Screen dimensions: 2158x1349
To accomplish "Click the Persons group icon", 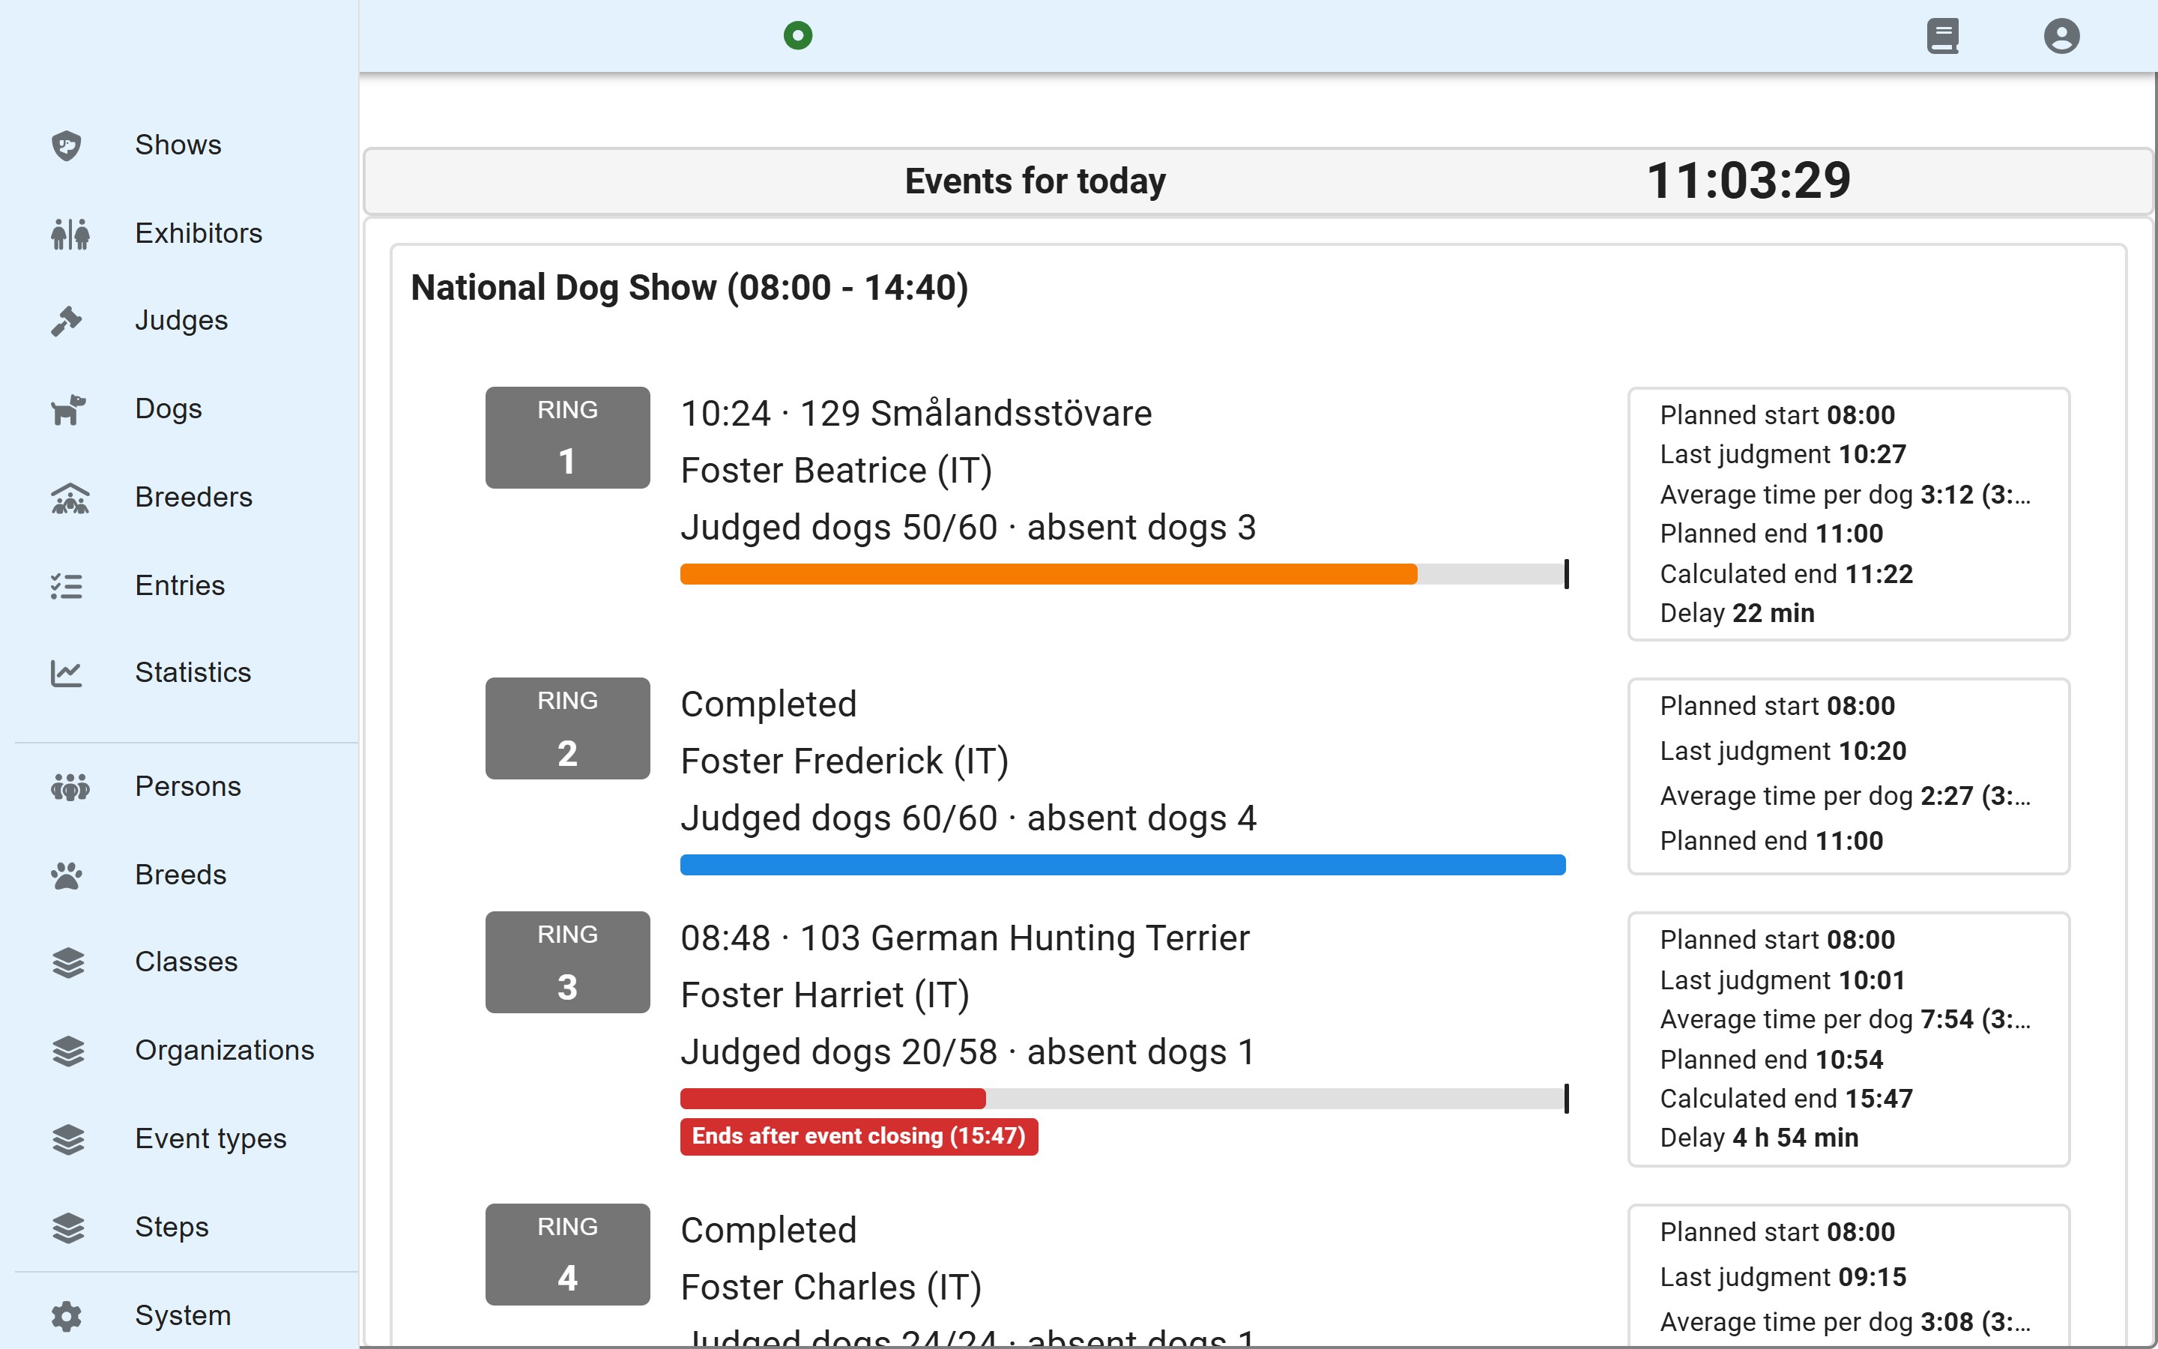I will tap(70, 787).
